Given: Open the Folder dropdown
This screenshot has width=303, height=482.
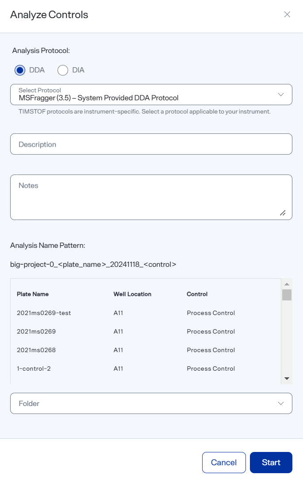Looking at the screenshot, I should 151,403.
